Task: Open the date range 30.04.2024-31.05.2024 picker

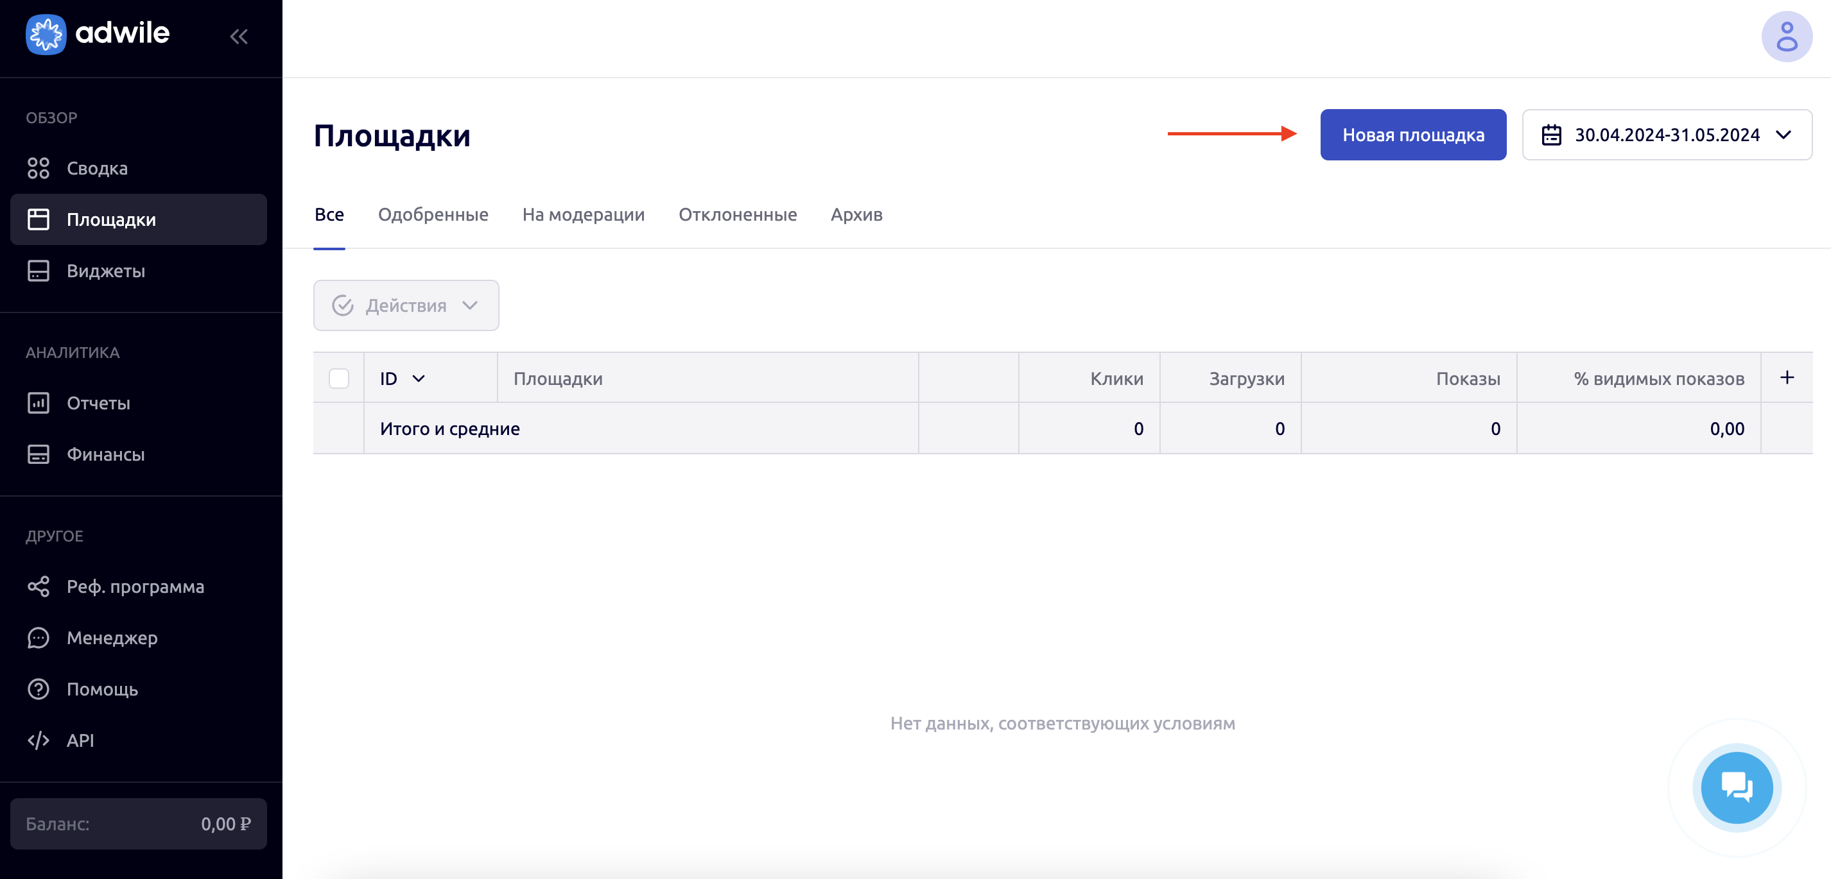Action: [1666, 135]
